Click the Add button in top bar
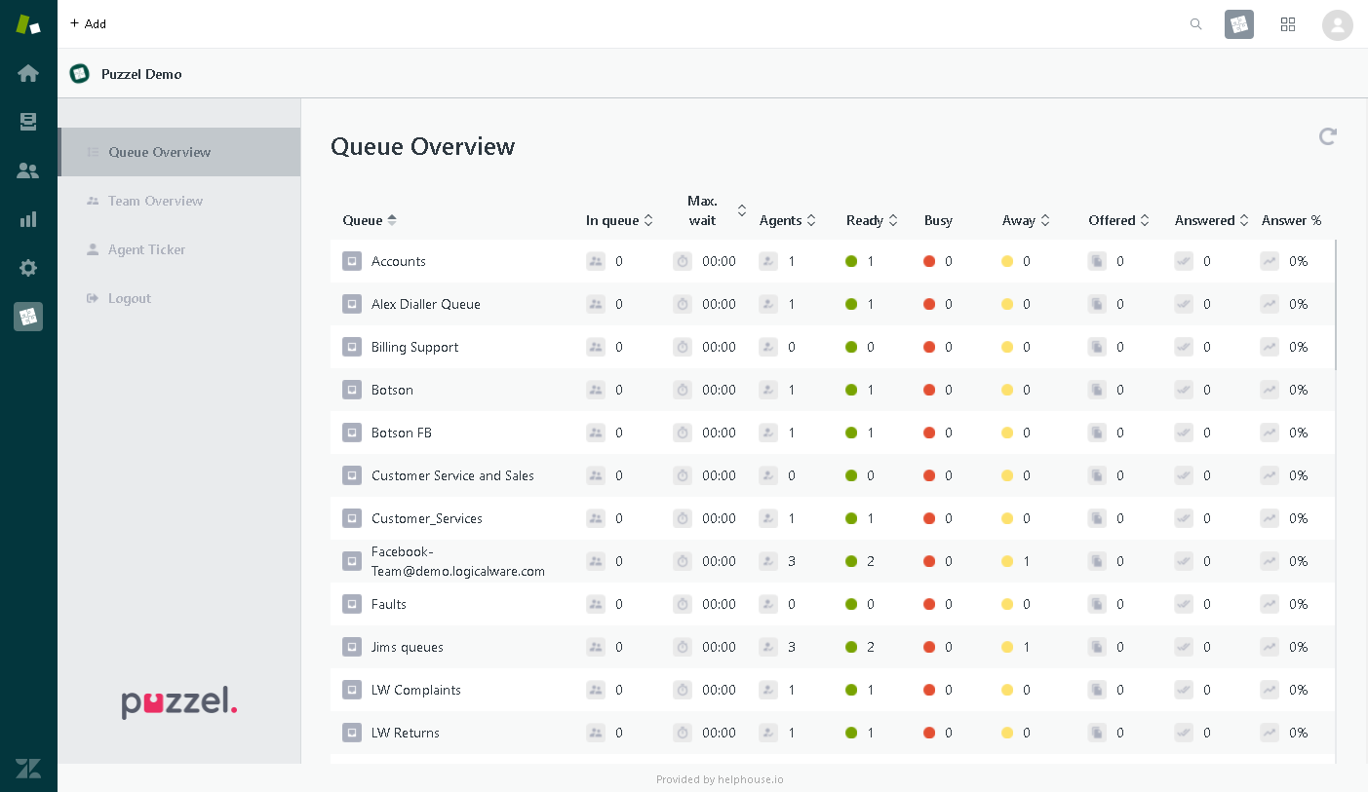 [88, 23]
